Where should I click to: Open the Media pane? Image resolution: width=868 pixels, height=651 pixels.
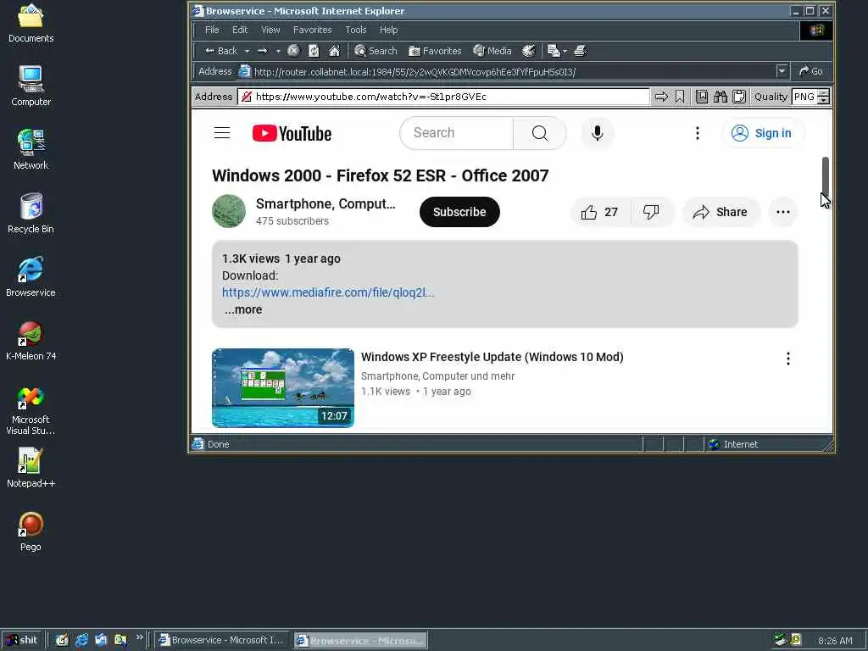click(x=492, y=51)
